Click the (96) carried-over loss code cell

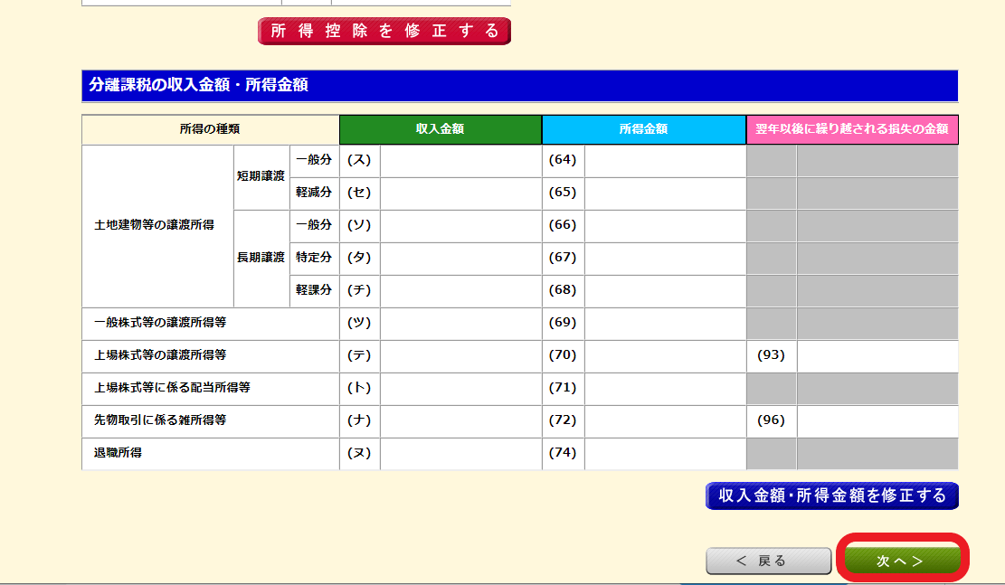pos(771,421)
